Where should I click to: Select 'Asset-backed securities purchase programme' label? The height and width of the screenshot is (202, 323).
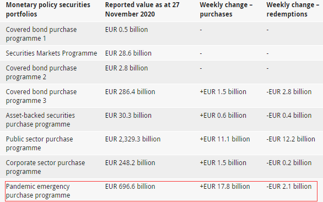tap(40, 120)
